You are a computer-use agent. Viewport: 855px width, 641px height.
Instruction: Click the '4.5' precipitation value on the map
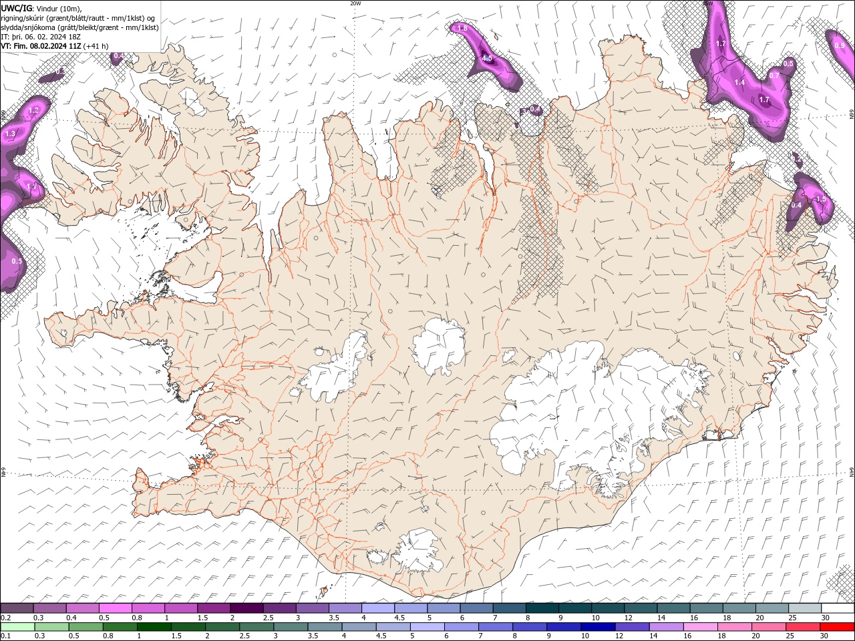(x=487, y=59)
